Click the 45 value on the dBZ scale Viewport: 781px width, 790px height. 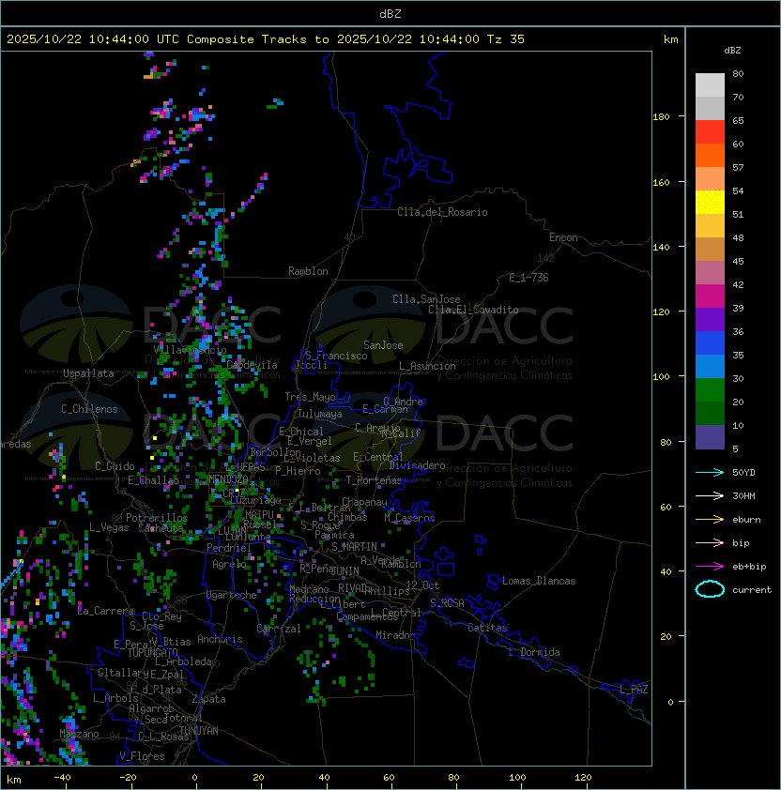(738, 262)
